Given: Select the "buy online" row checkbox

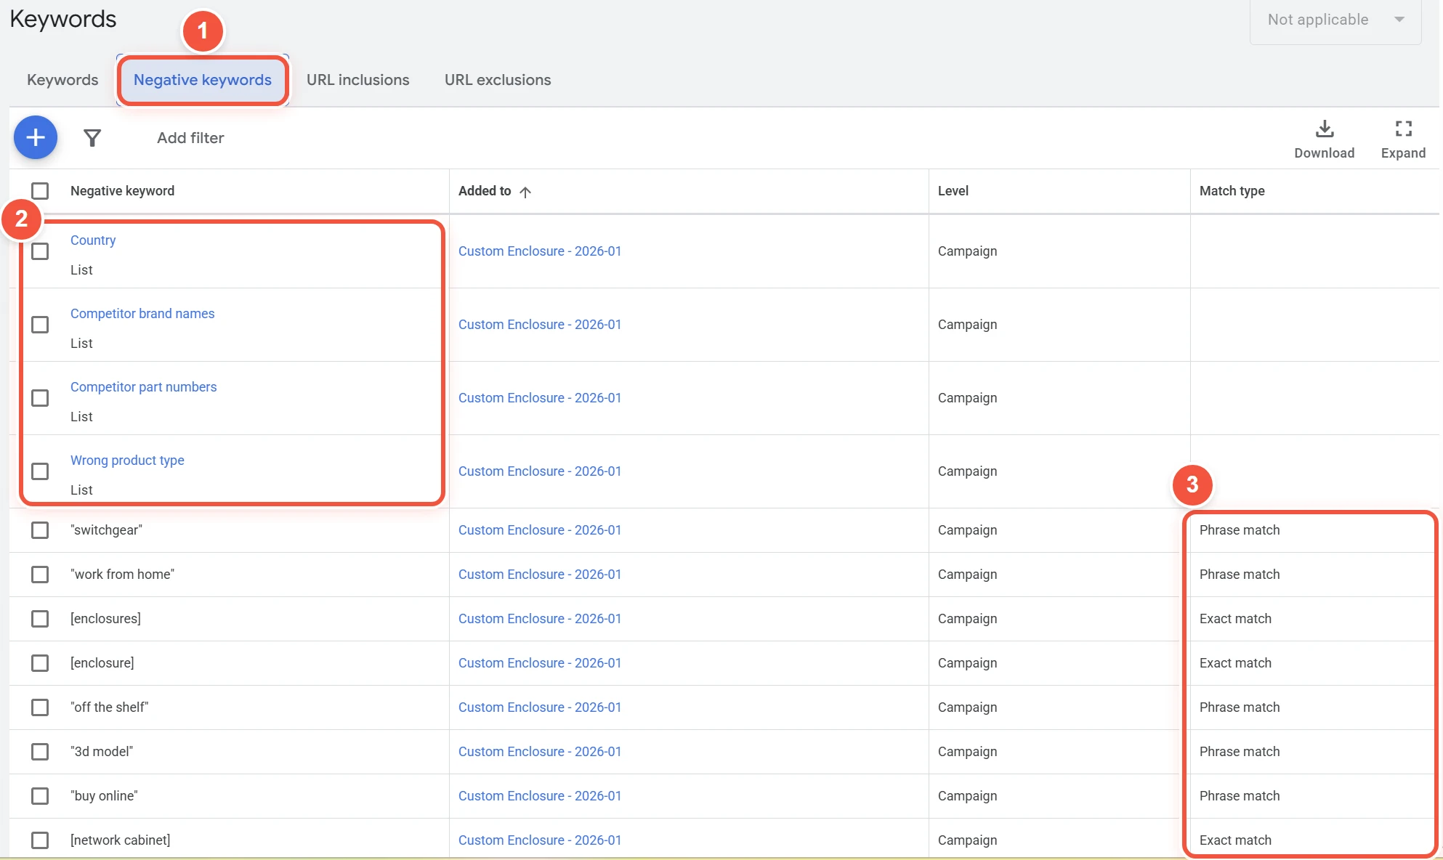Looking at the screenshot, I should coord(40,796).
